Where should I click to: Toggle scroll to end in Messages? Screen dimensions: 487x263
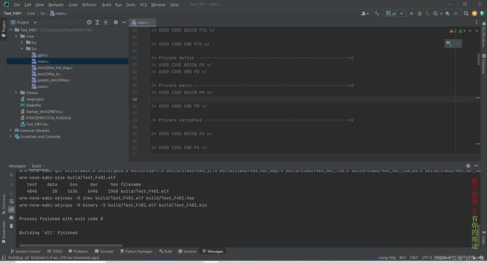[x=11, y=210]
